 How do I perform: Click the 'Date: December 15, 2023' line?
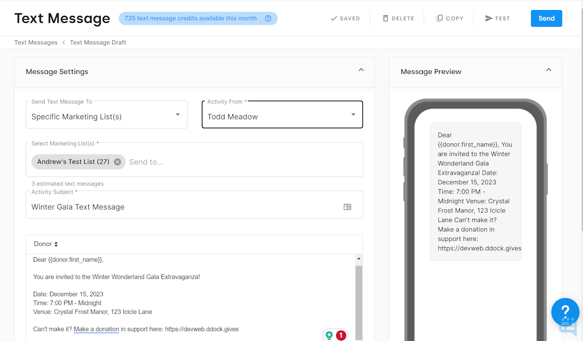(68, 294)
